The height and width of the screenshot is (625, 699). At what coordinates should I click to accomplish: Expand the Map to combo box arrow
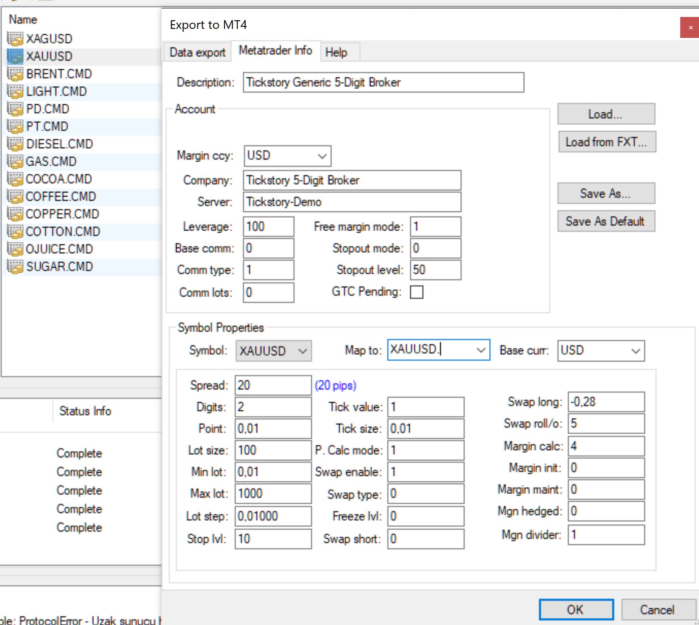(x=480, y=350)
